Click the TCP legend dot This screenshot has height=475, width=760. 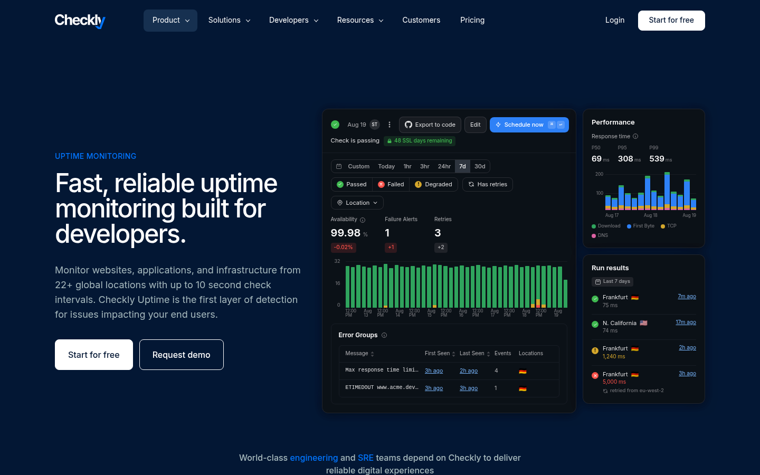click(663, 226)
